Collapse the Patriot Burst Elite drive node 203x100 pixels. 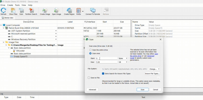(x=4, y=28)
